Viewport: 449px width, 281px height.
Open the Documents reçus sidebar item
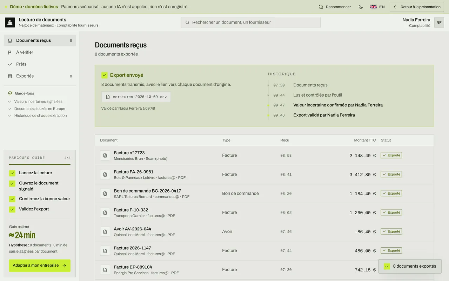40,40
